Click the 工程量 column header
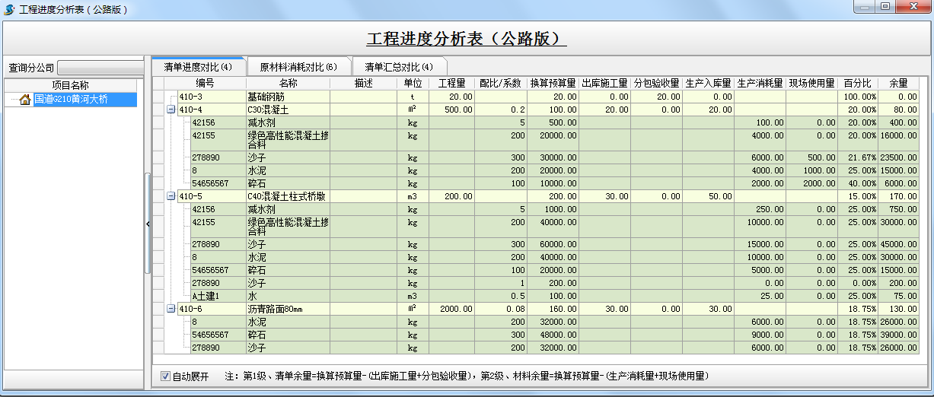This screenshot has width=934, height=397. coord(451,83)
